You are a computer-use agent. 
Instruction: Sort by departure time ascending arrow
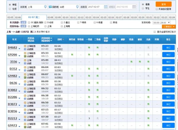[51, 38]
